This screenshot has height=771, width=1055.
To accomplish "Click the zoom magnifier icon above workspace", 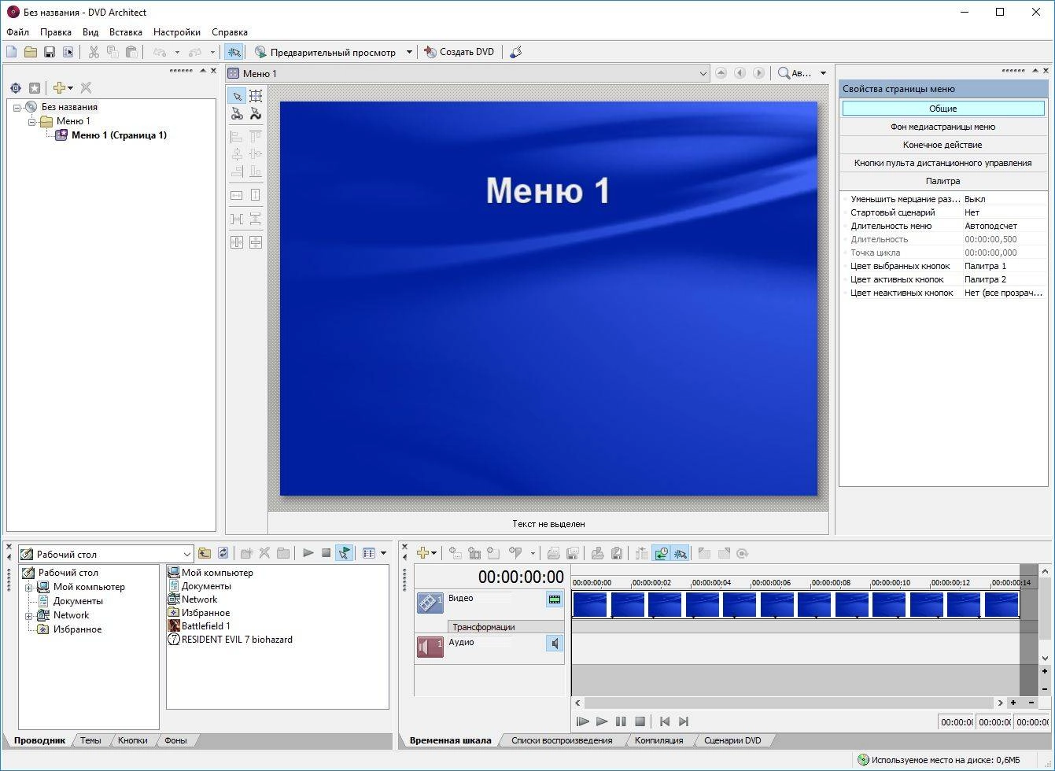I will [x=784, y=73].
